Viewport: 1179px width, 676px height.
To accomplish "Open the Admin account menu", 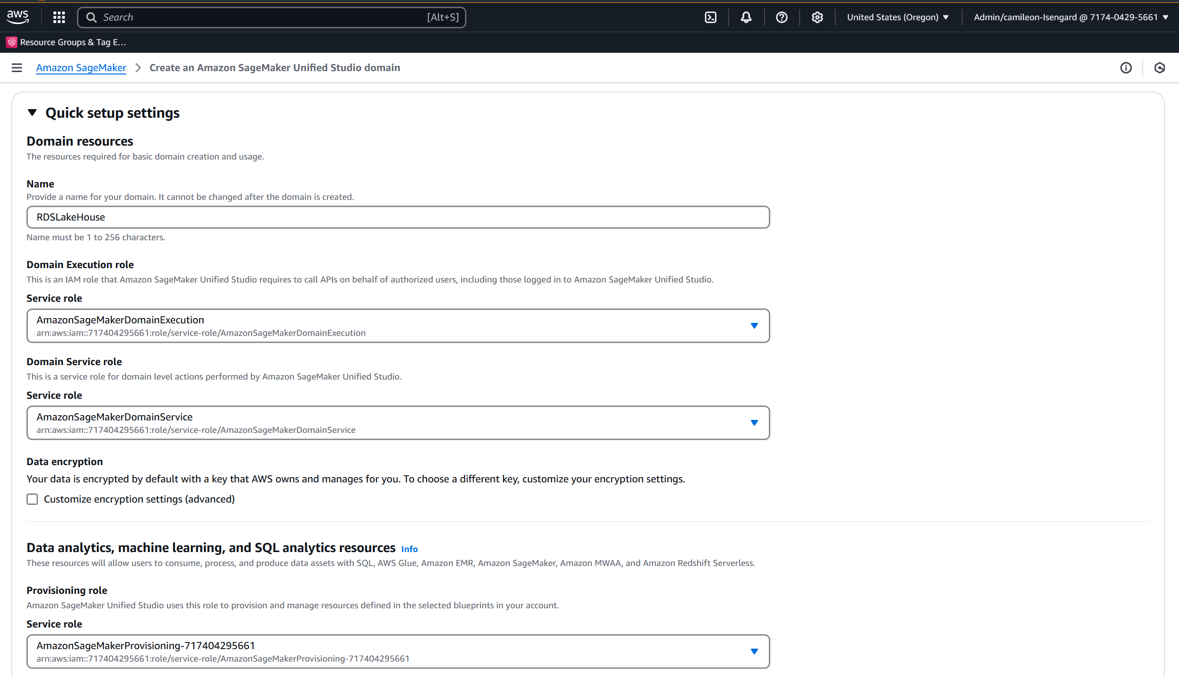I will point(1070,17).
